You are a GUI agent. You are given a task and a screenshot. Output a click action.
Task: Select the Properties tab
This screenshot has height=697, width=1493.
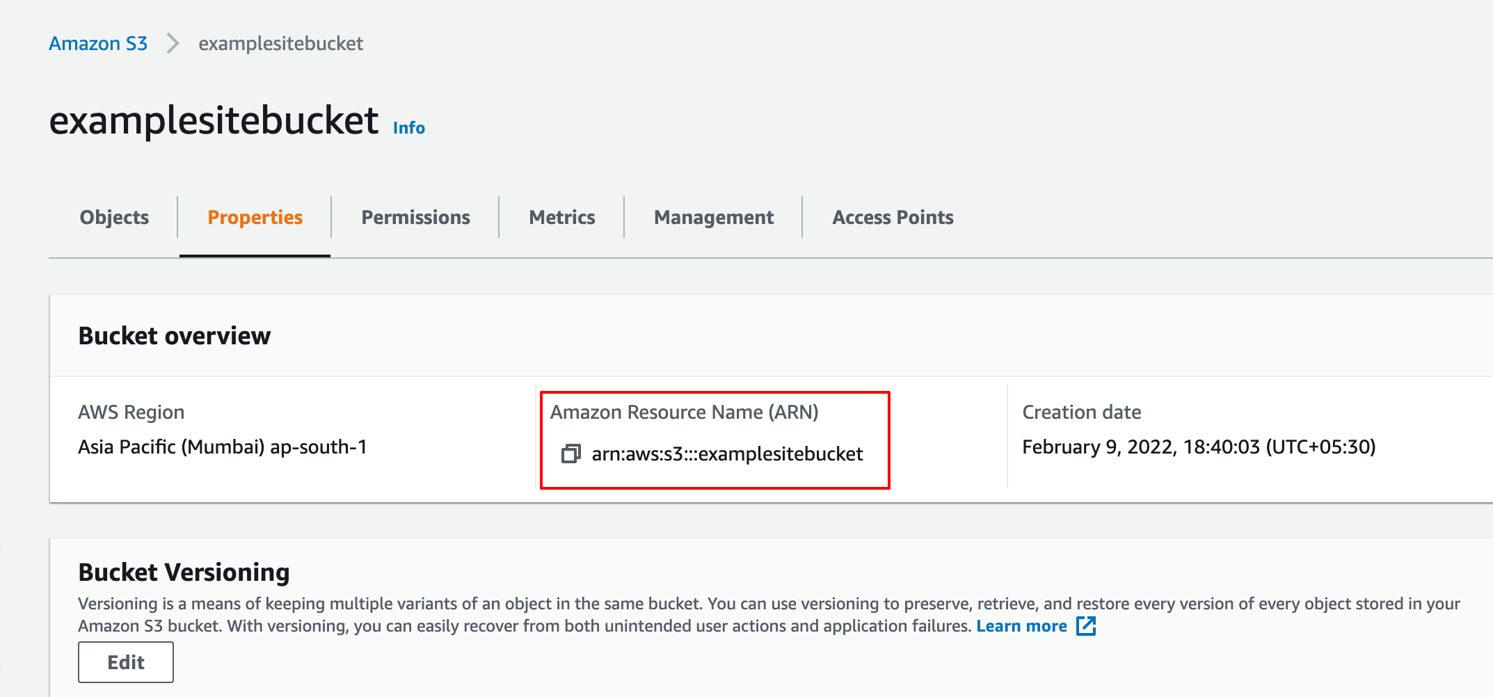[255, 218]
